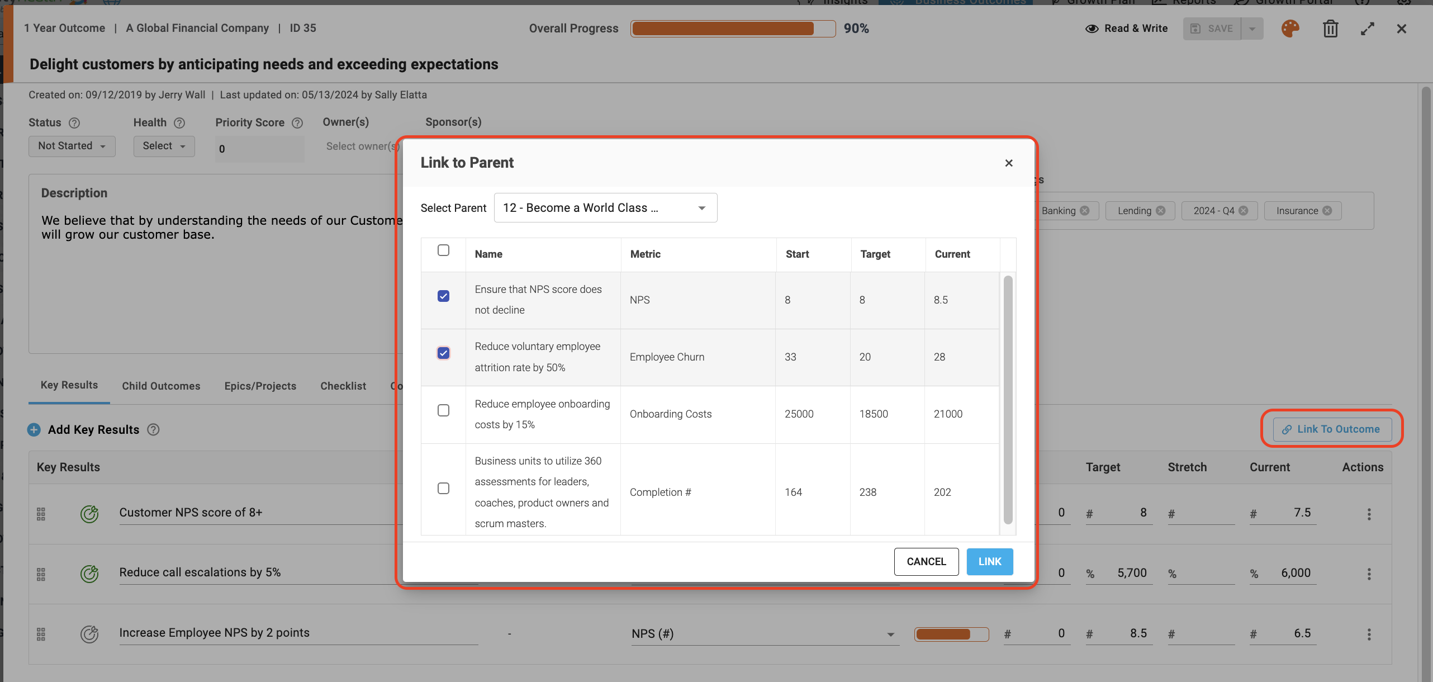Open the help icon next to Status
This screenshot has height=682, width=1433.
pyautogui.click(x=74, y=123)
